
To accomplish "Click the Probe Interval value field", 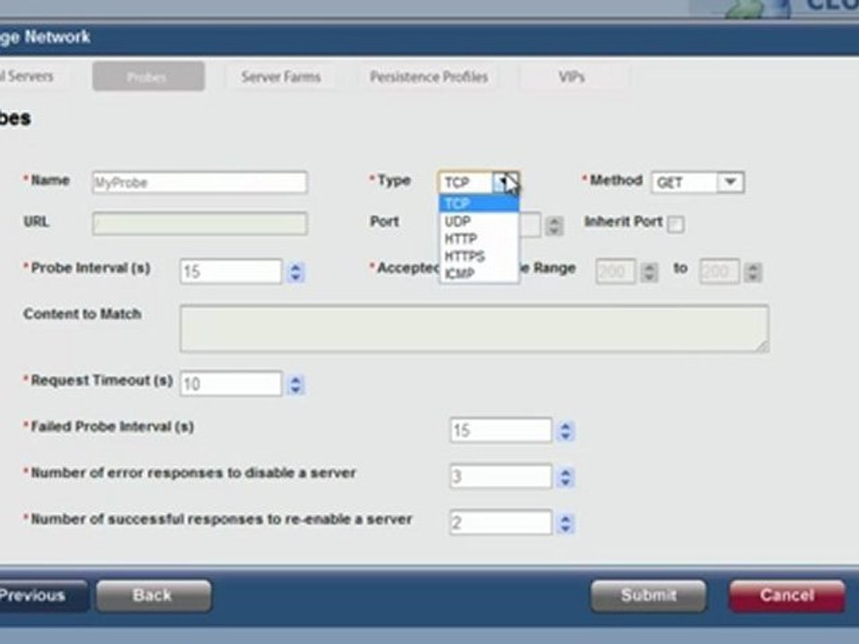I will click(x=231, y=272).
